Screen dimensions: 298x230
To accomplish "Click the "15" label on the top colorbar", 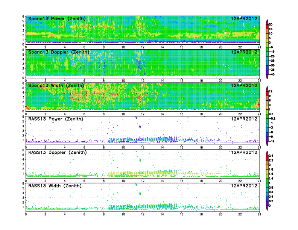I will [x=271, y=29].
